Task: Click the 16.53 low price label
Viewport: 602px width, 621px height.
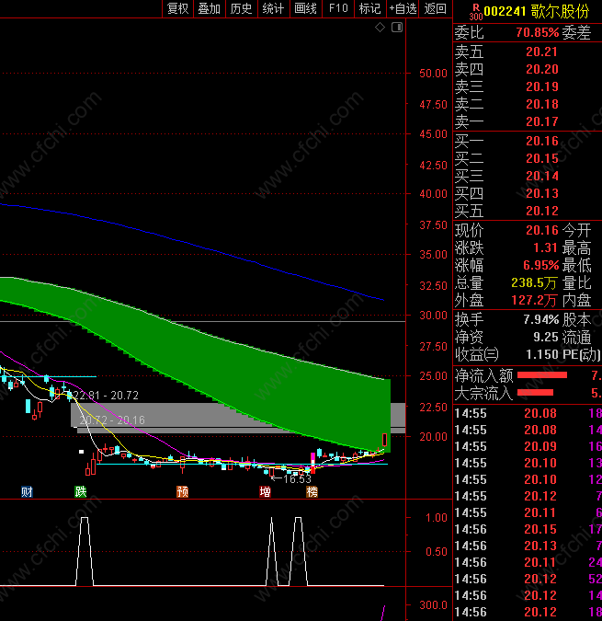Action: [297, 479]
